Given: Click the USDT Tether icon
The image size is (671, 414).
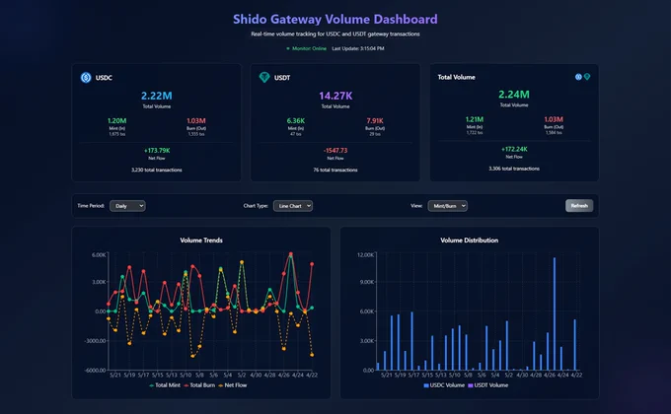Looking at the screenshot, I should click(x=264, y=78).
